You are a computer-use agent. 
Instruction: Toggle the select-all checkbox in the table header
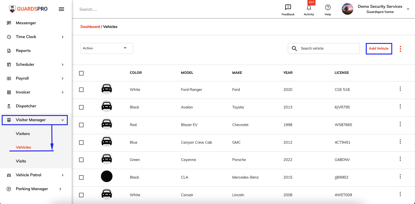81,73
